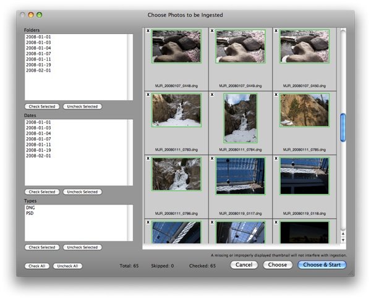The height and width of the screenshot is (299, 371).
Task: Select the MJR_20080111_0784.dng waterfall thumbnail
Action: point(240,117)
